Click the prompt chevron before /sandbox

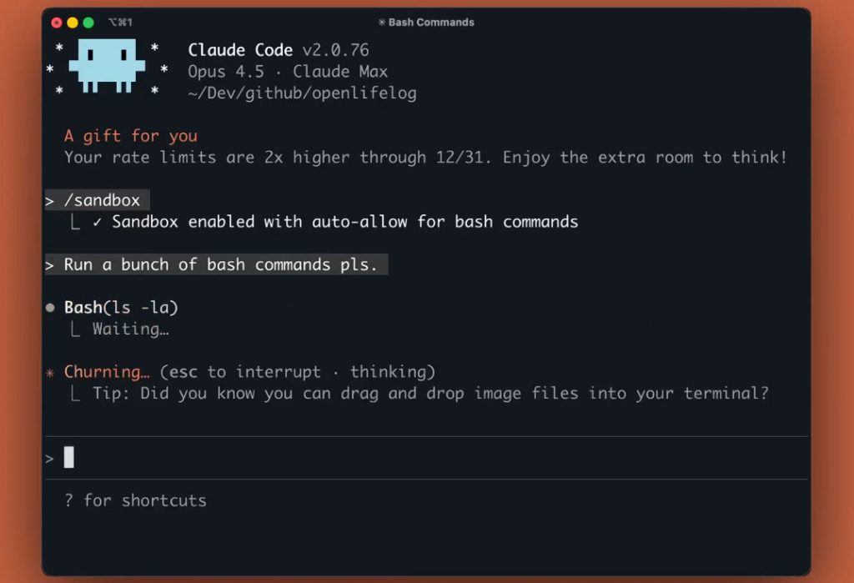(x=50, y=201)
